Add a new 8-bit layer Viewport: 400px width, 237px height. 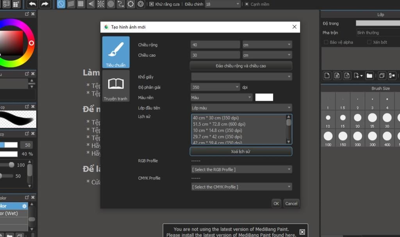(x=337, y=75)
